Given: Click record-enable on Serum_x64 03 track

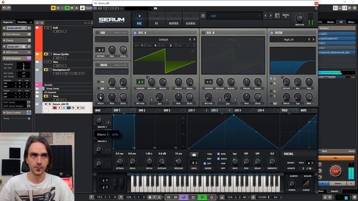Looking at the screenshot, I should [x=55, y=108].
